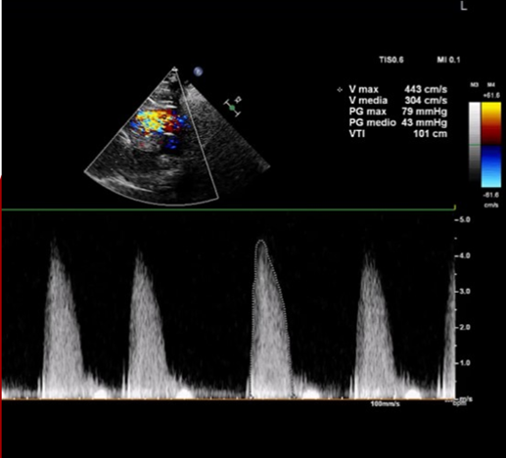This screenshot has height=458, width=506.
Task: Click the green Doppler sample gate caliper
Action: 232,108
